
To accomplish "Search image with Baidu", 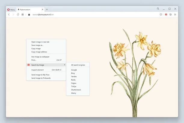I will pos(78,80).
